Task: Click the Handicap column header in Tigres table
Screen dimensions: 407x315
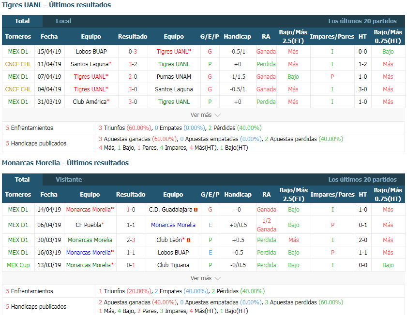Action: coord(238,37)
